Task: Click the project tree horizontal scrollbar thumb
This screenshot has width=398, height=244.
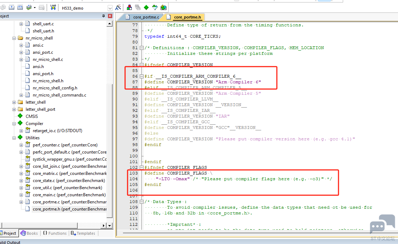Action: 40,225
